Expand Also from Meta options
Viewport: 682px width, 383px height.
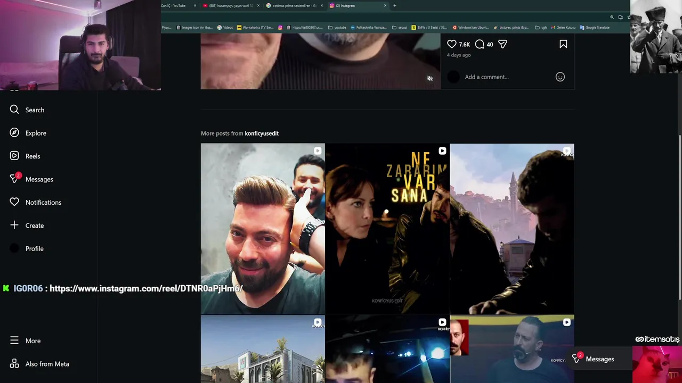pos(39,364)
